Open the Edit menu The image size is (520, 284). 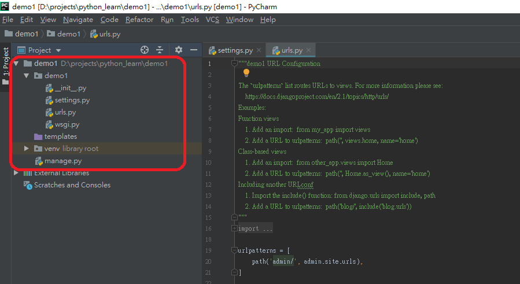point(27,20)
